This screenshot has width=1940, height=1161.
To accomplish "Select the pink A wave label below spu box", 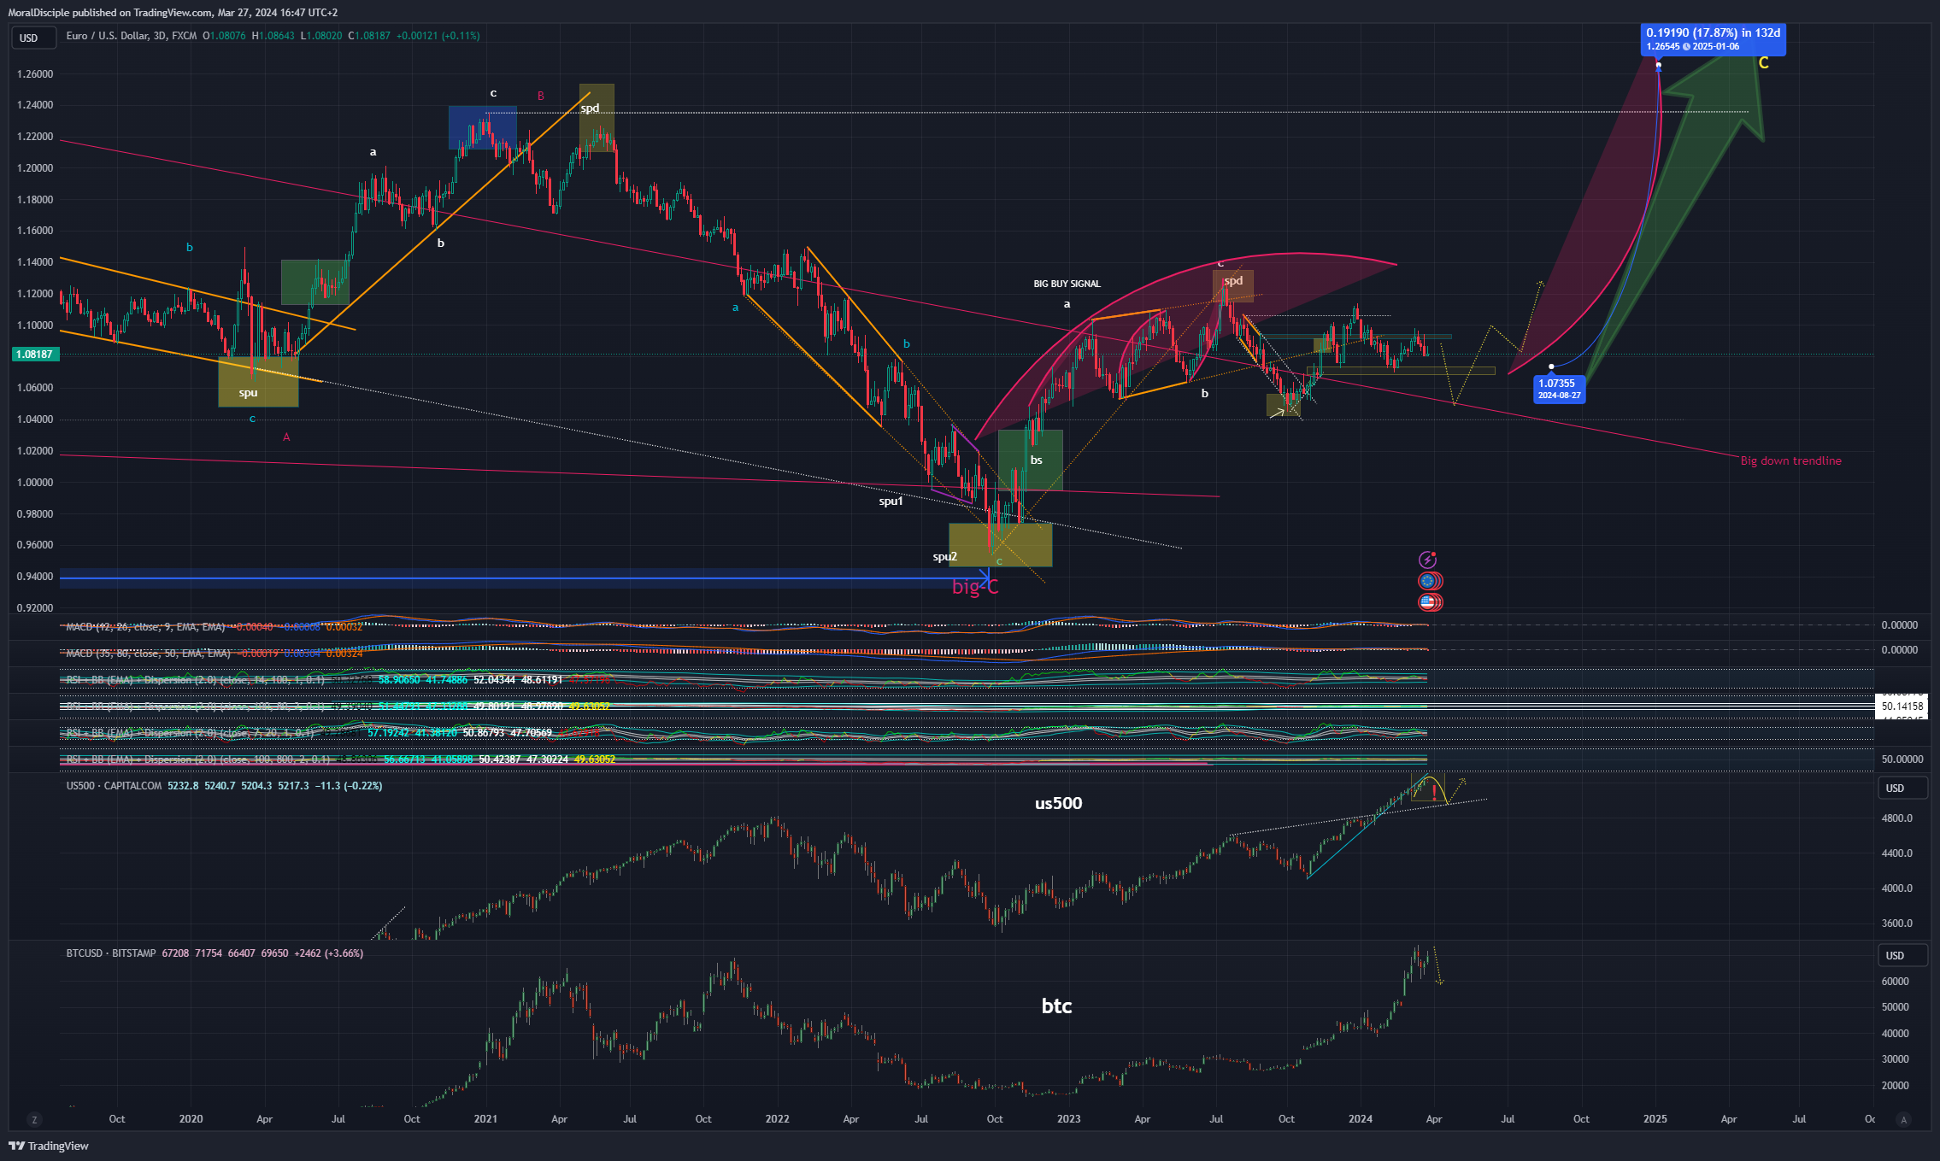I will (286, 437).
